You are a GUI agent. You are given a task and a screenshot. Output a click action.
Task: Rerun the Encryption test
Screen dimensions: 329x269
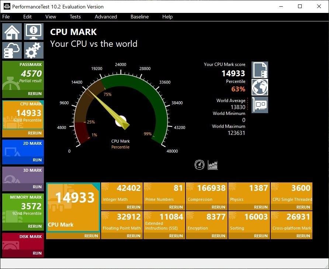207,236
